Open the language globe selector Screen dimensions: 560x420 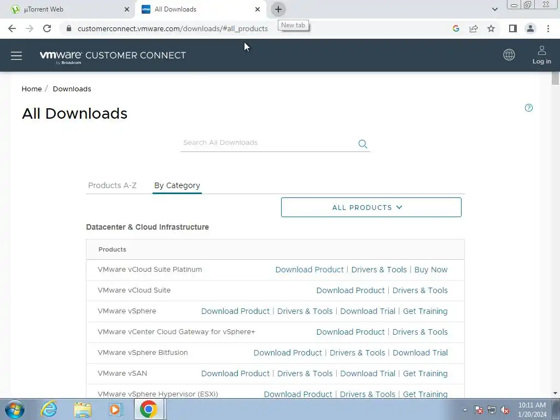pos(509,55)
